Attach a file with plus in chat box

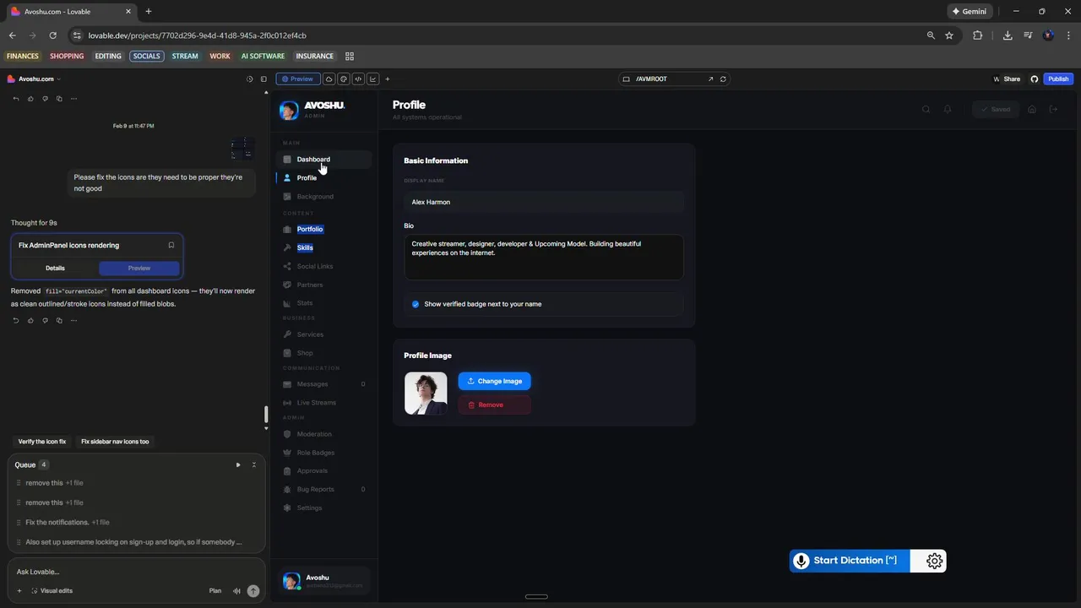pos(19,591)
